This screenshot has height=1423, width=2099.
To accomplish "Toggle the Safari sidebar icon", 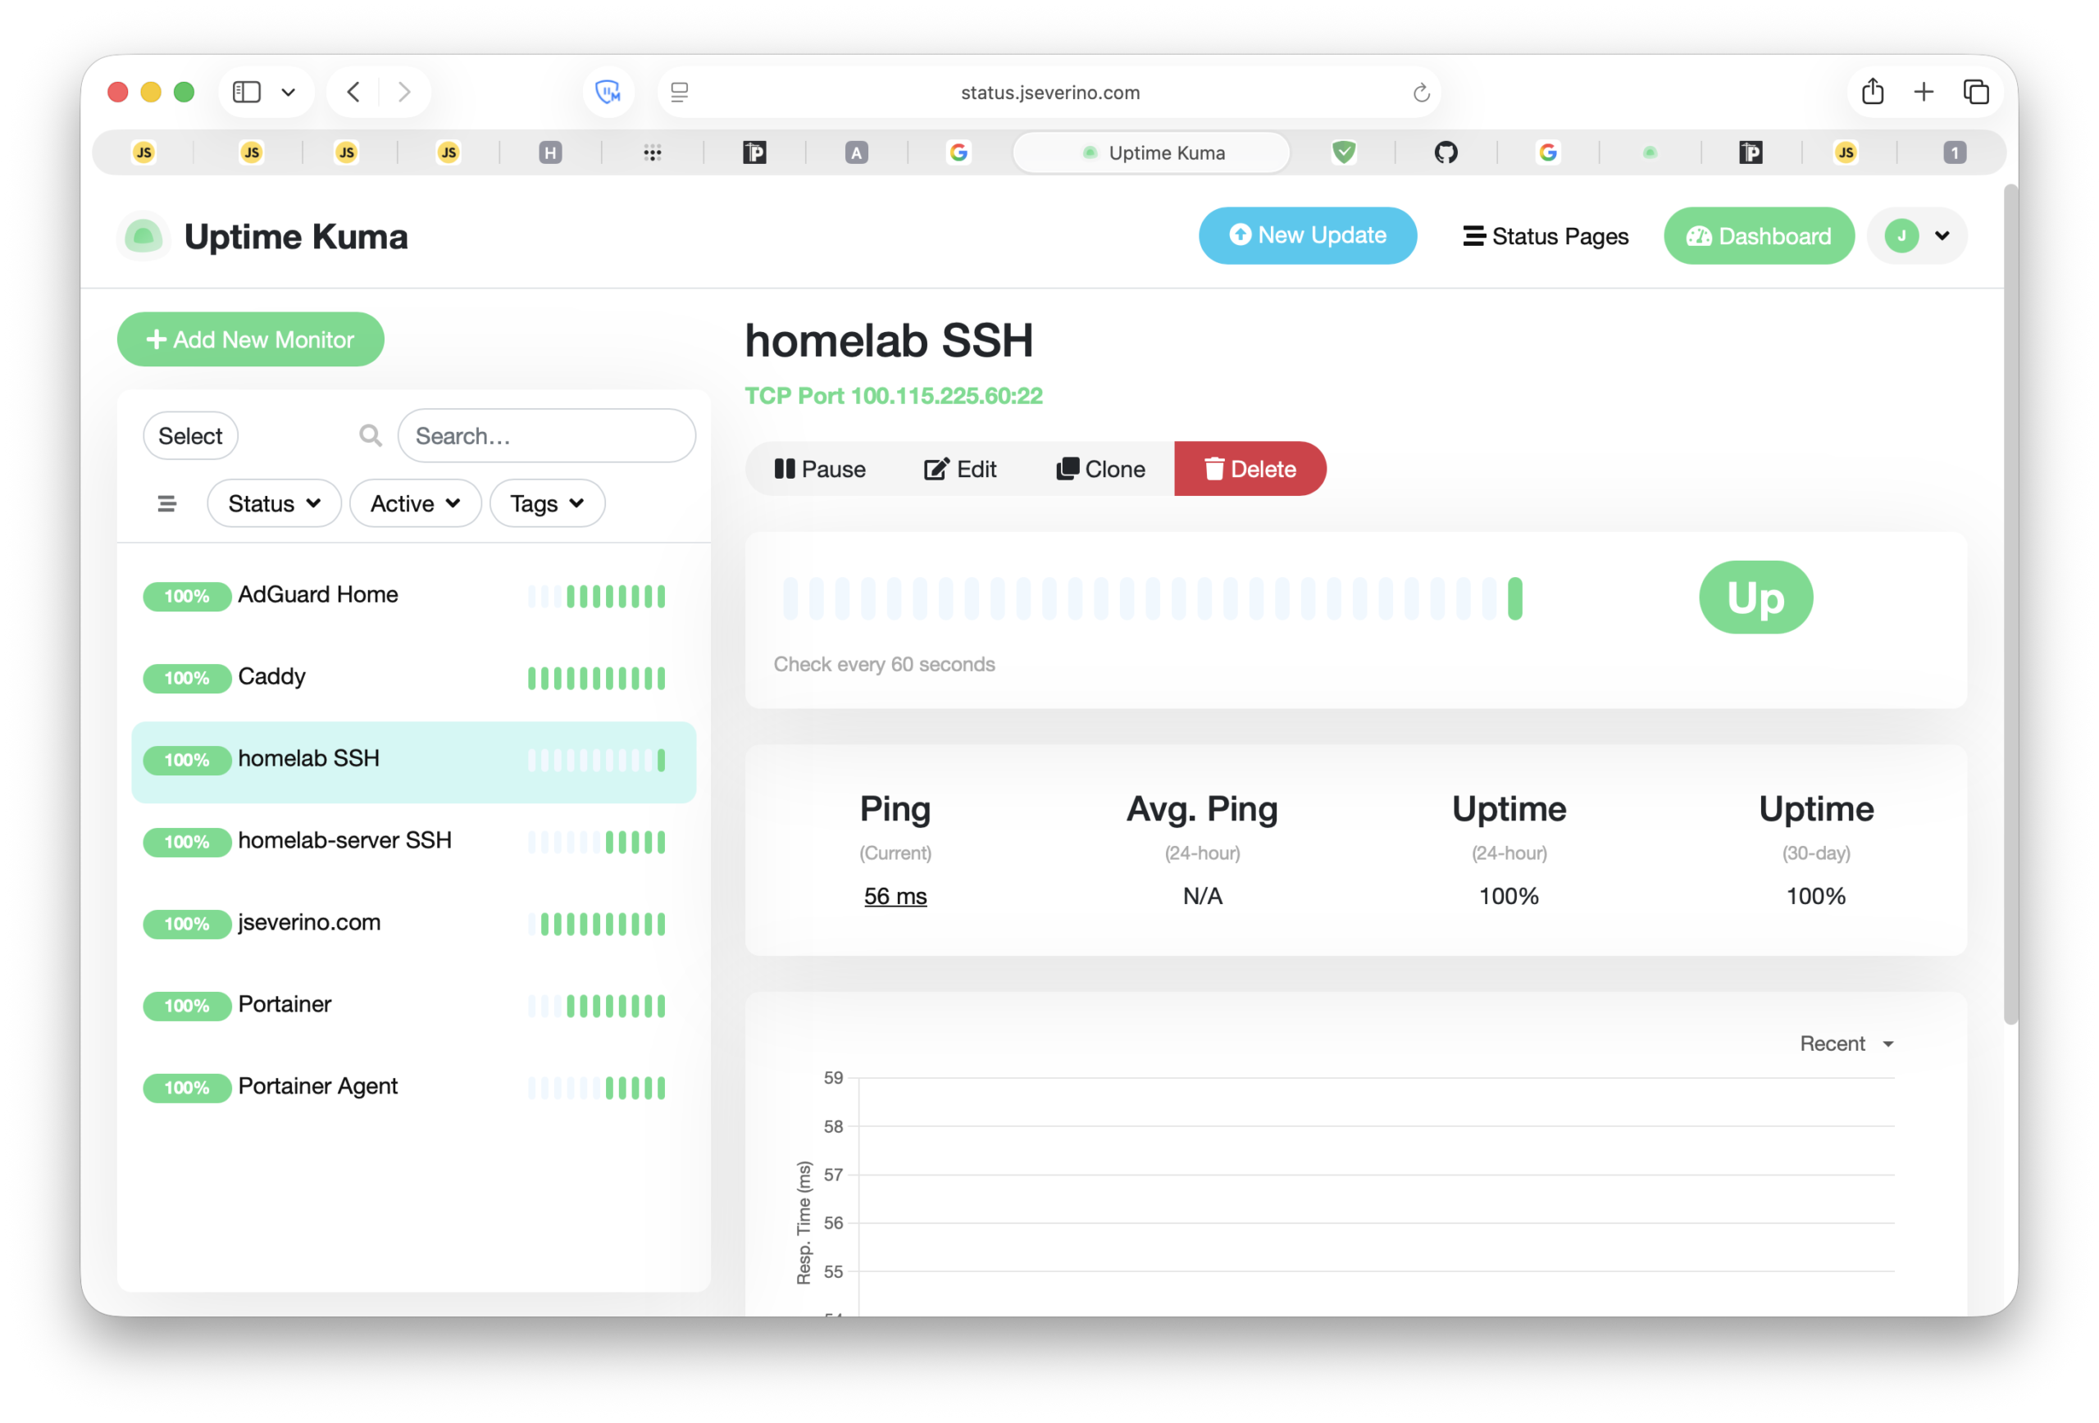I will tap(247, 92).
